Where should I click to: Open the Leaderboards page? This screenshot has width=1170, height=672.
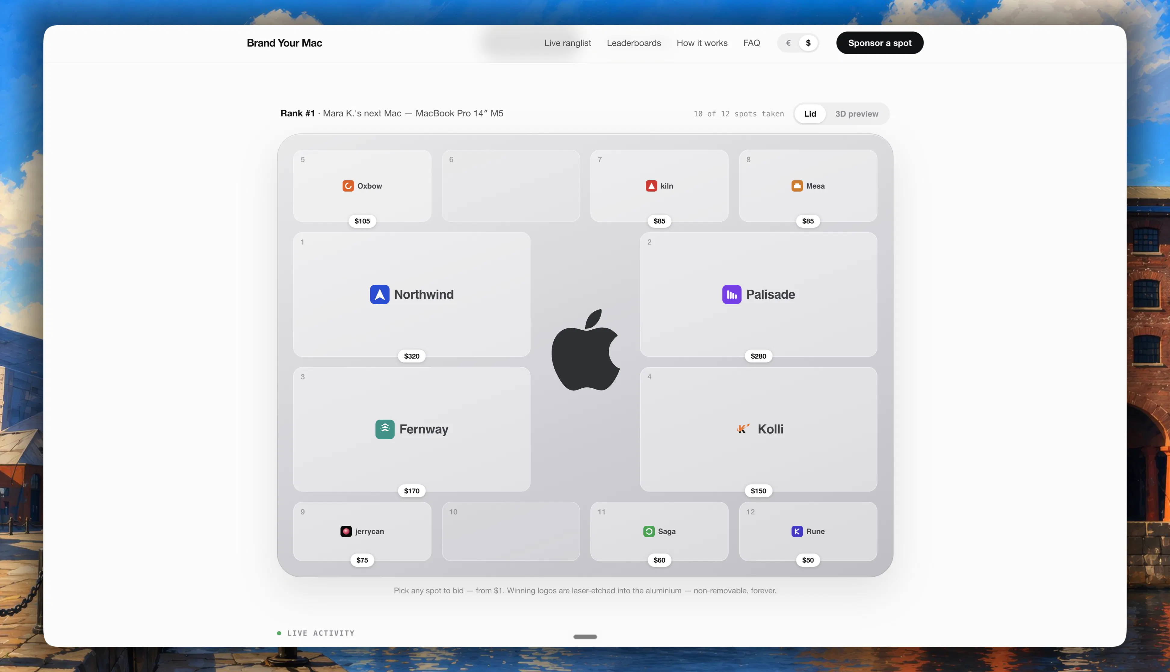pos(633,43)
